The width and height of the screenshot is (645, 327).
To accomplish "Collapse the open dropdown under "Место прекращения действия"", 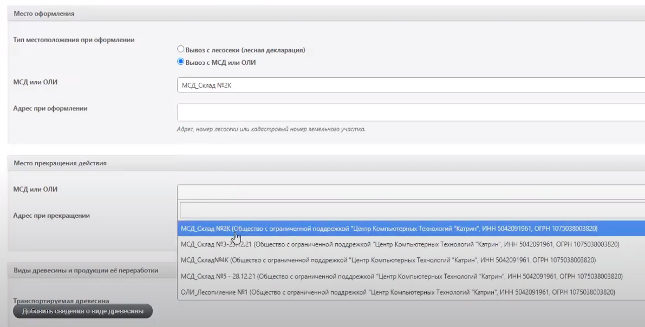I will (x=411, y=192).
